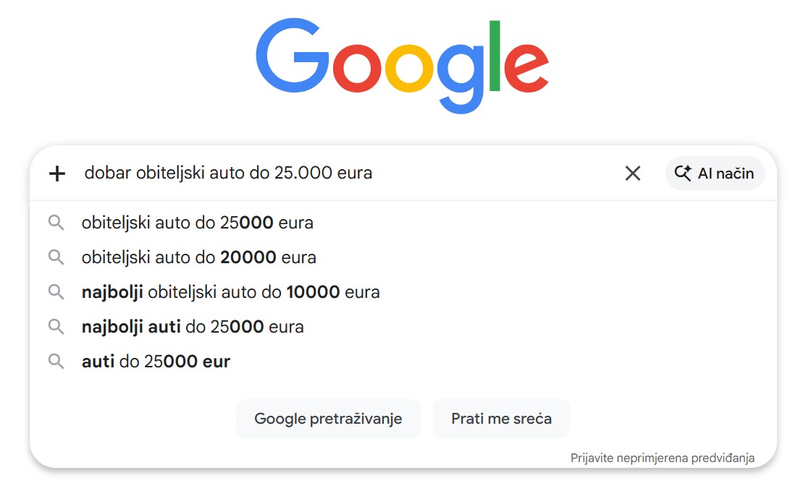Click the magnifier icon beside 'obiteljski auto do 25000 eura'
Viewport: 806px width, 504px height.
[x=56, y=222]
